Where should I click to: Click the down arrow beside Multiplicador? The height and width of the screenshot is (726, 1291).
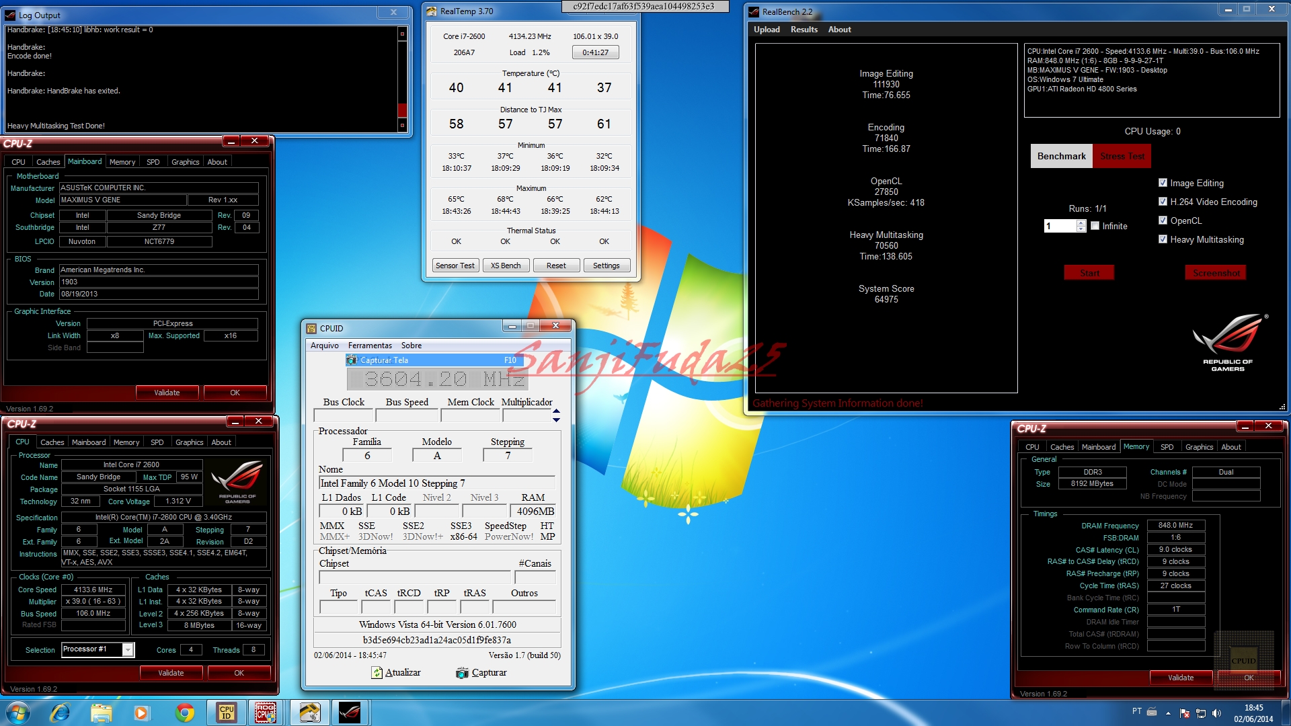556,419
